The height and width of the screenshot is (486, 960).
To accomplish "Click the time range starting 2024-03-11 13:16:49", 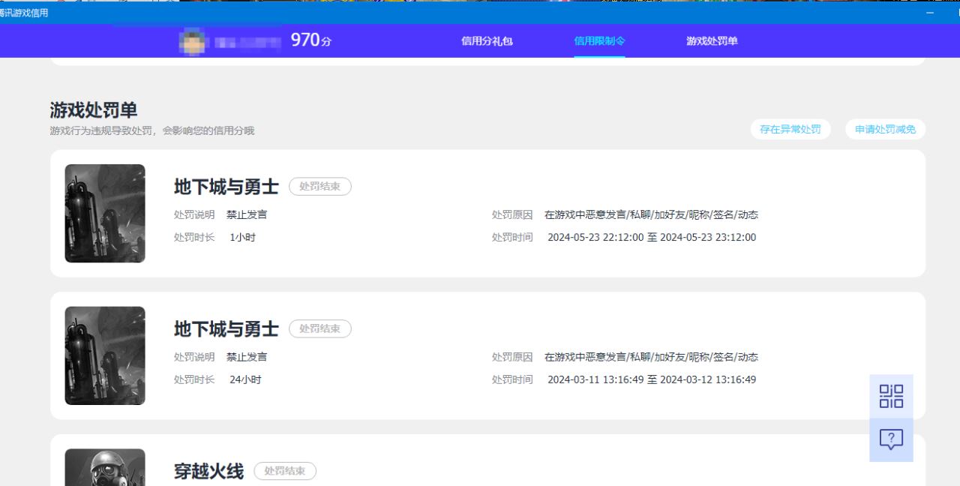I will point(652,379).
